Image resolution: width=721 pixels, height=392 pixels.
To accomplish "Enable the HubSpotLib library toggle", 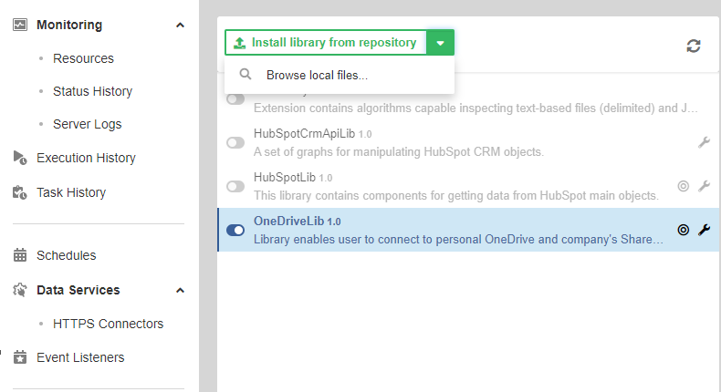I will pyautogui.click(x=235, y=187).
